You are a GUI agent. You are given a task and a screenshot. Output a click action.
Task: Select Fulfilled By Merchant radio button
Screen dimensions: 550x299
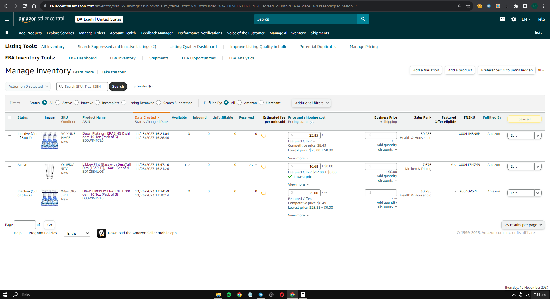tap(261, 103)
